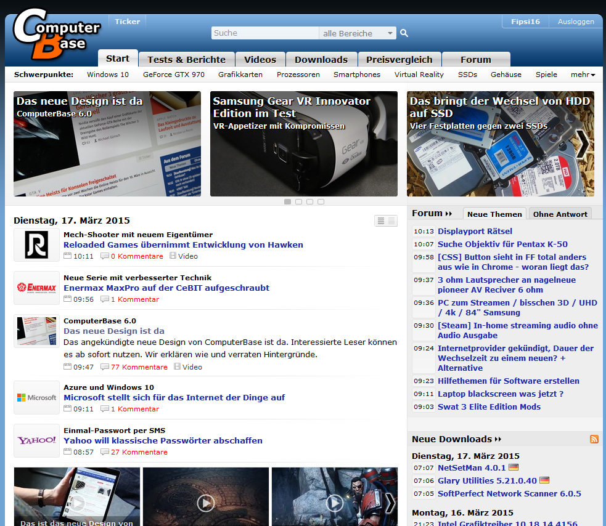Viewport: 606px width, 526px height.
Task: Open the Downloads tab
Action: (x=321, y=60)
